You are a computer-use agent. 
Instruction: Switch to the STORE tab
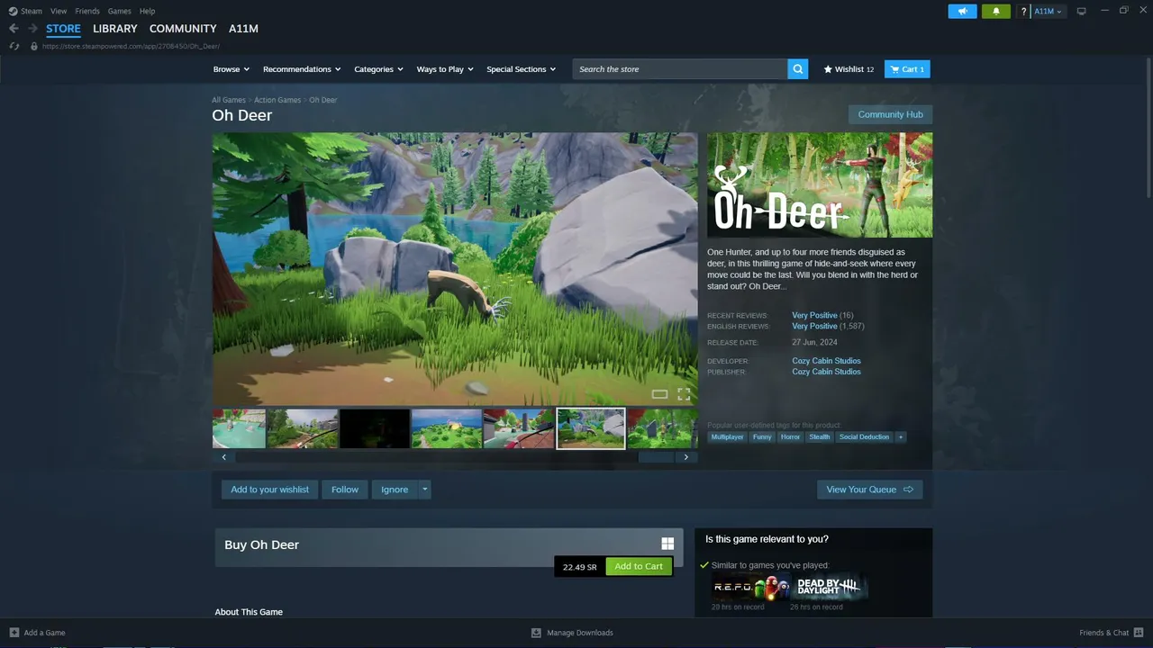tap(63, 29)
